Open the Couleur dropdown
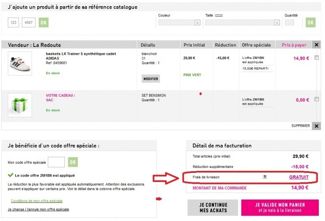325x221 pixels. point(179,23)
